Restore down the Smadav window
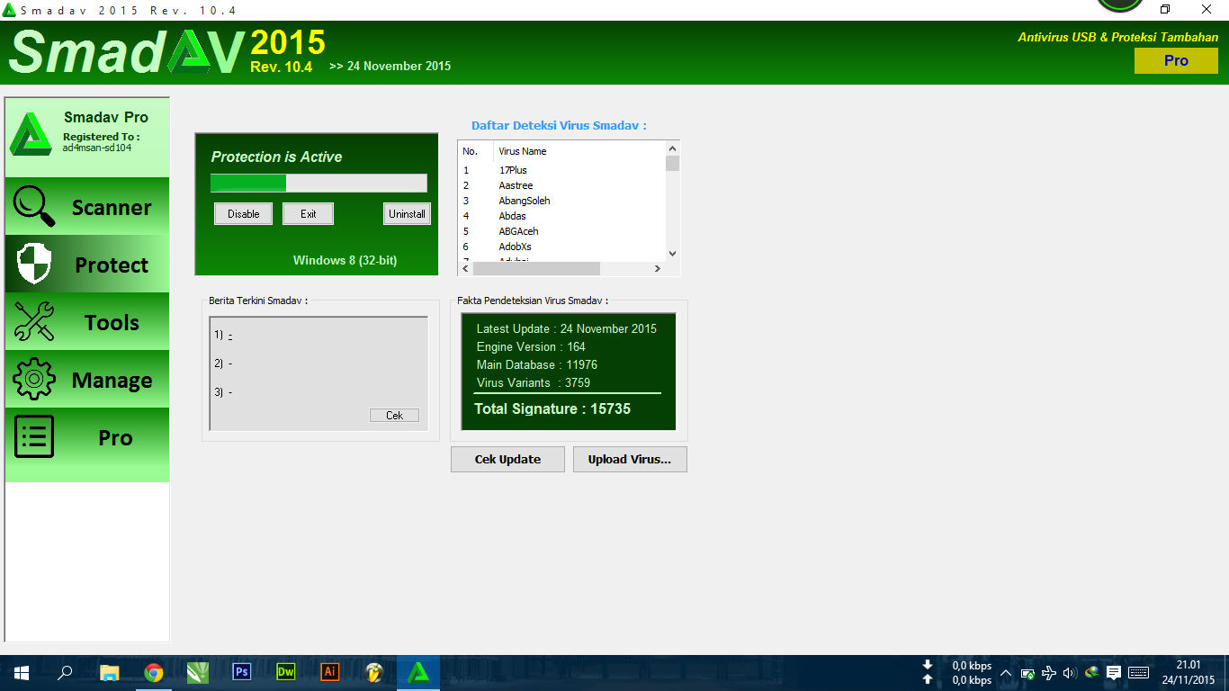Image resolution: width=1229 pixels, height=691 pixels. tap(1165, 9)
